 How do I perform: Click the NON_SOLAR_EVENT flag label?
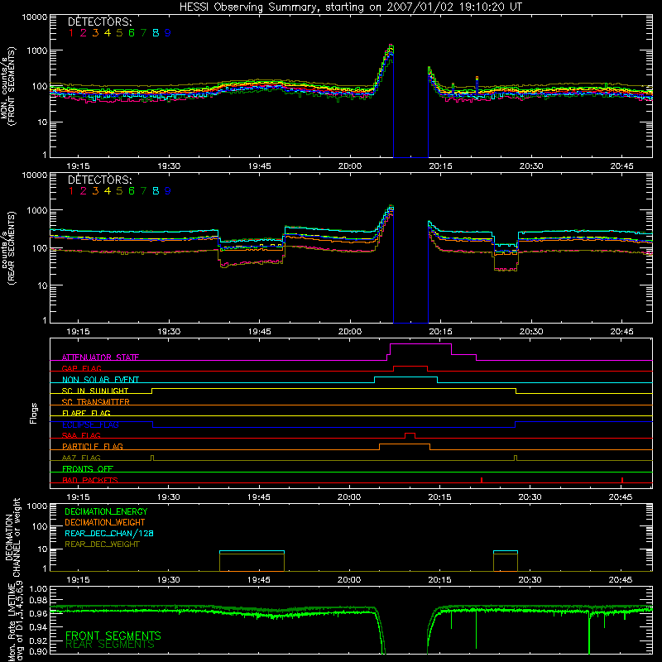tap(100, 380)
